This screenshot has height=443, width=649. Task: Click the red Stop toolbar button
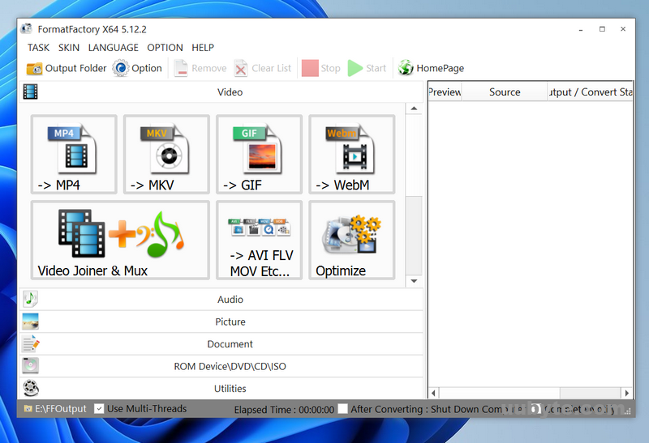pyautogui.click(x=321, y=68)
